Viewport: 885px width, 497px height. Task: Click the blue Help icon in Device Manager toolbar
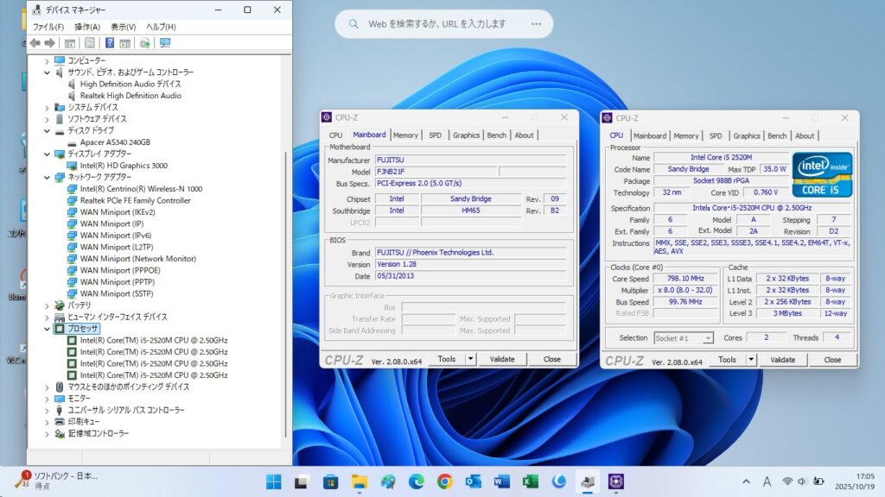[x=110, y=42]
